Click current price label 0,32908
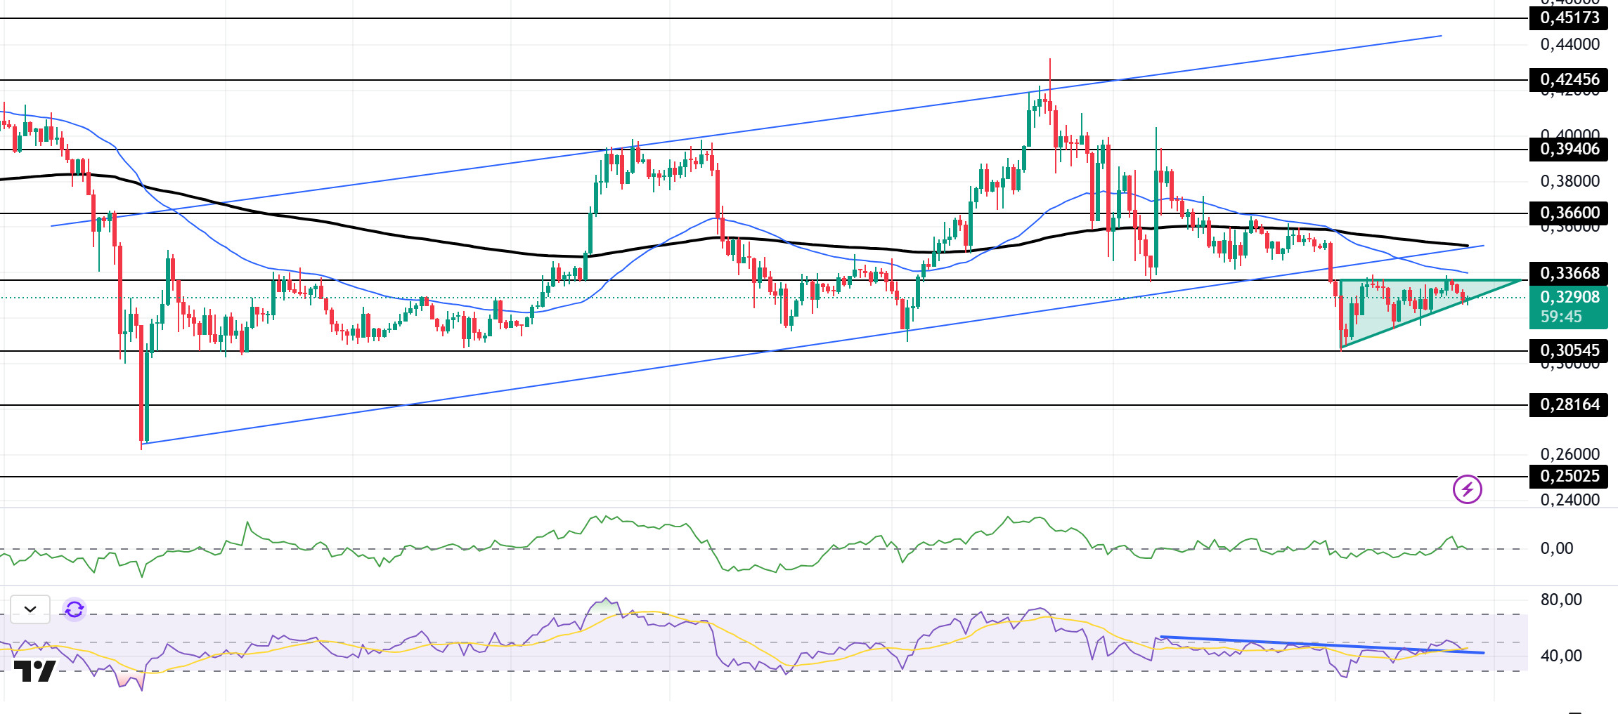The image size is (1618, 714). pyautogui.click(x=1569, y=297)
